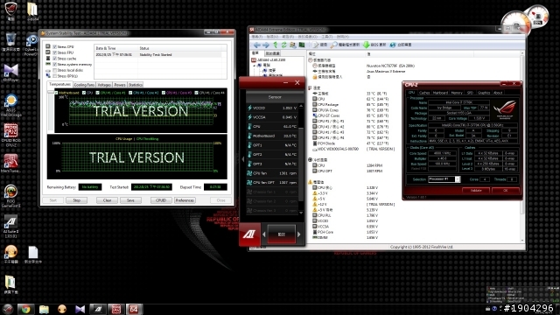Open ROG GameFirst II desktop shortcut
The image size is (560, 315).
[x=11, y=196]
